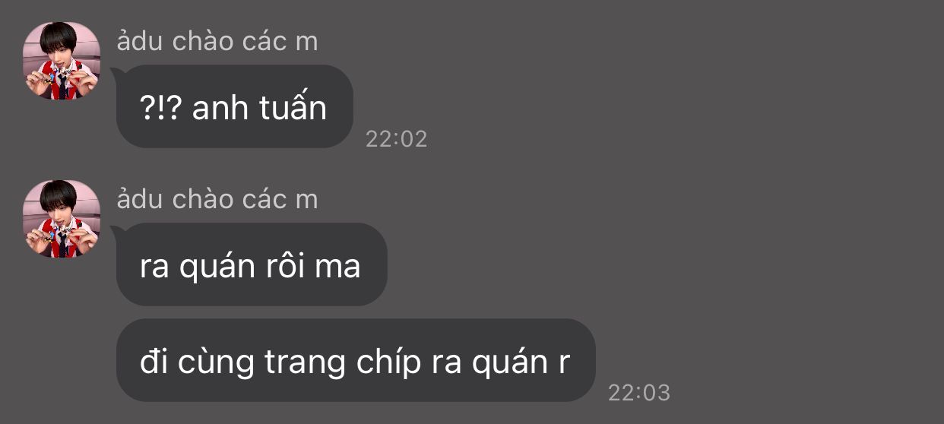Image resolution: width=944 pixels, height=424 pixels.
Task: Click the words "đi cùng" in the last bubble
Action: click(x=197, y=363)
